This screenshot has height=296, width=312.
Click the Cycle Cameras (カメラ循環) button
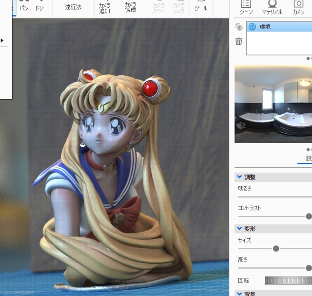pos(130,7)
